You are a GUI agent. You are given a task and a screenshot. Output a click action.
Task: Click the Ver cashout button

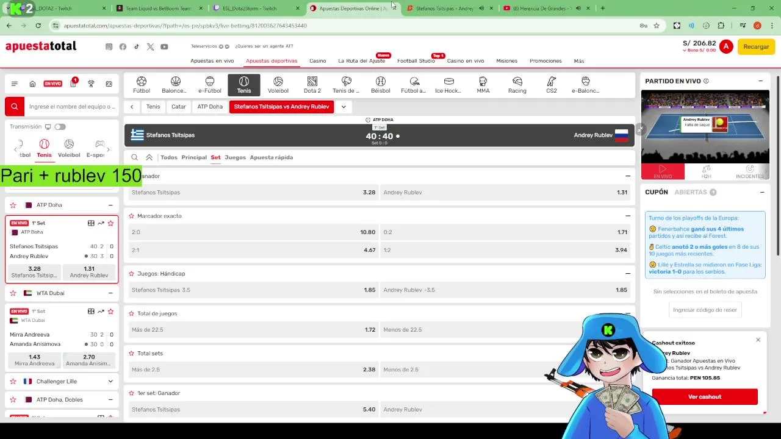point(705,397)
